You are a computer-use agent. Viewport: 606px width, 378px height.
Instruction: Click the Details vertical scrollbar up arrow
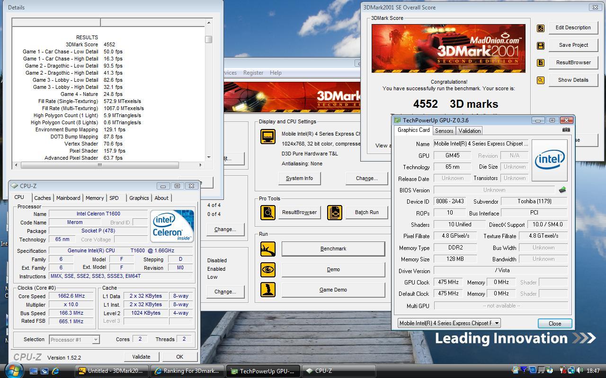pyautogui.click(x=209, y=23)
